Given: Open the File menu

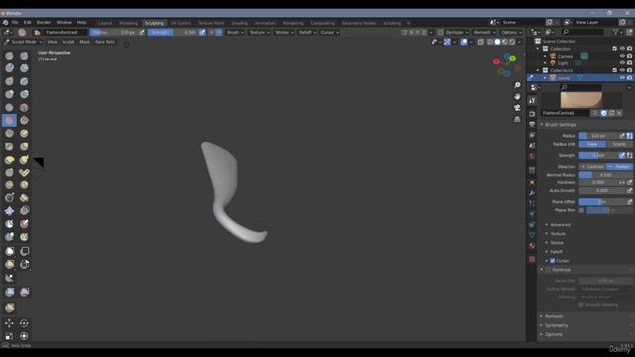Looking at the screenshot, I should click(15, 22).
